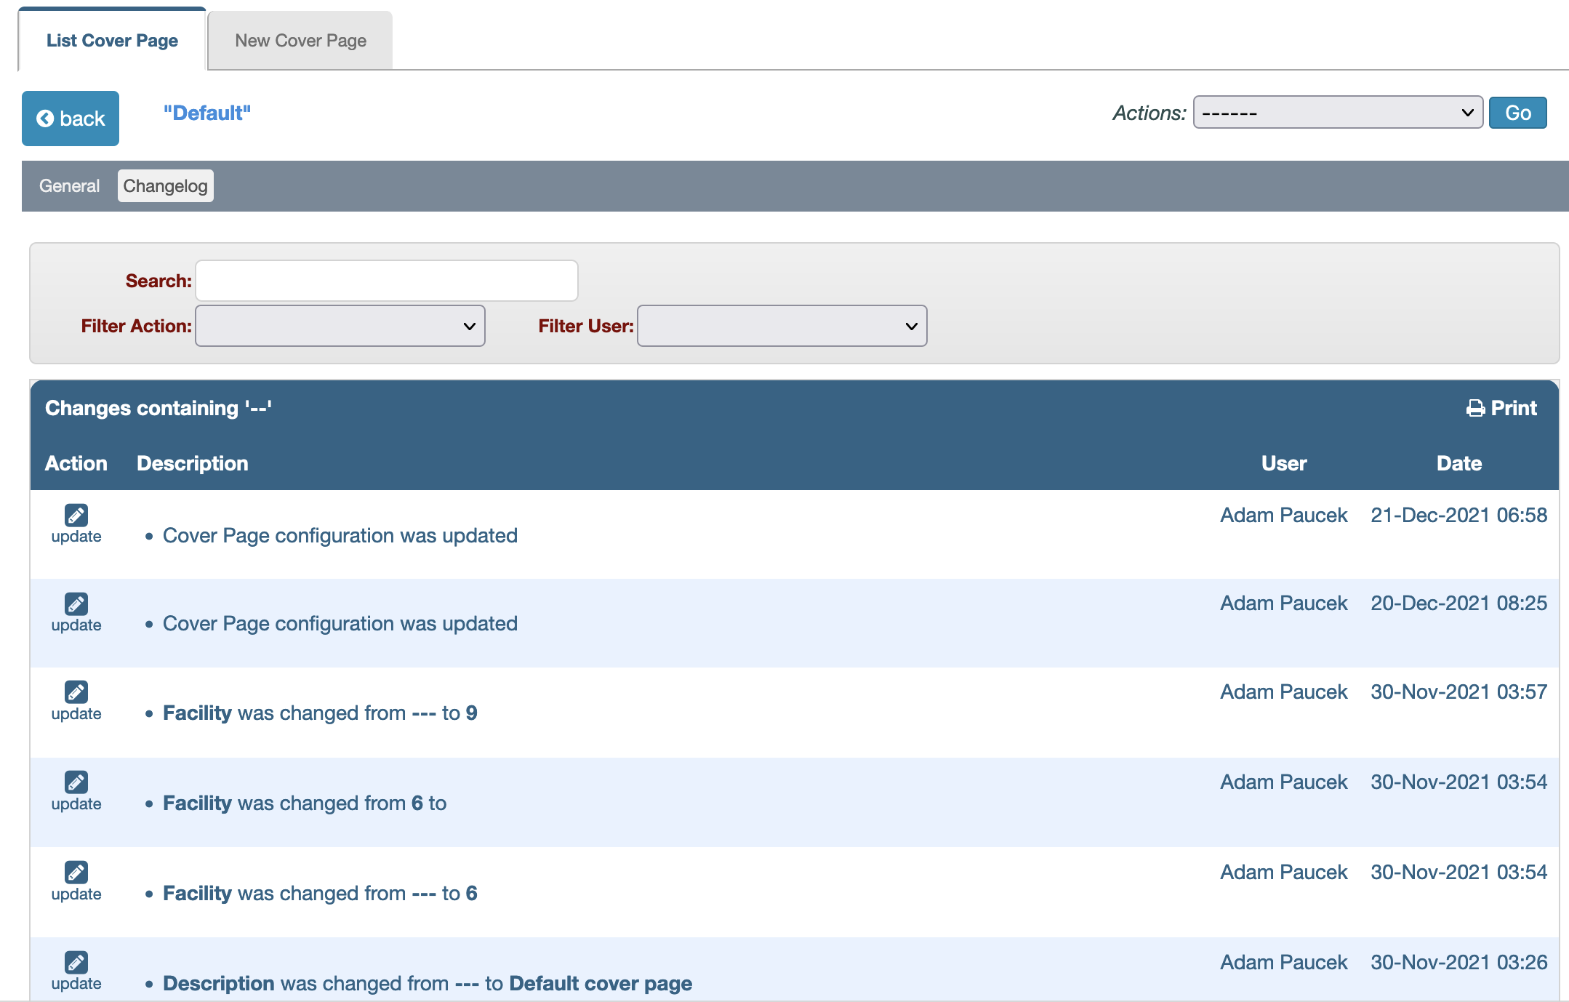Image resolution: width=1569 pixels, height=1002 pixels.
Task: Click the update pencil icon dated 20-Dec-2021
Action: 76,604
